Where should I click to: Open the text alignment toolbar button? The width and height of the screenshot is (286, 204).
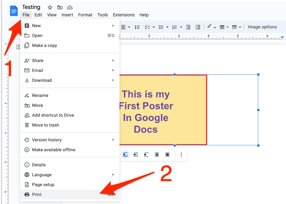point(124,27)
